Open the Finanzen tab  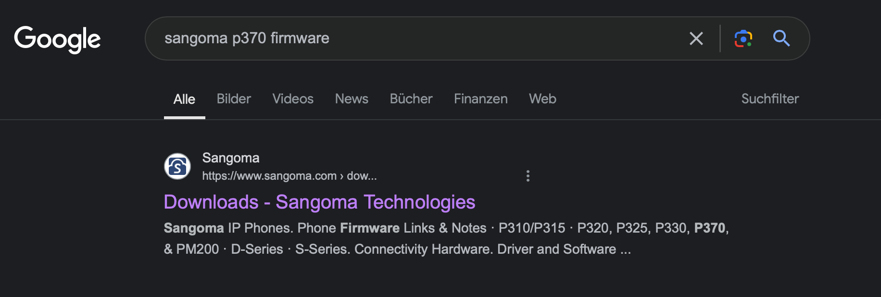coord(480,99)
